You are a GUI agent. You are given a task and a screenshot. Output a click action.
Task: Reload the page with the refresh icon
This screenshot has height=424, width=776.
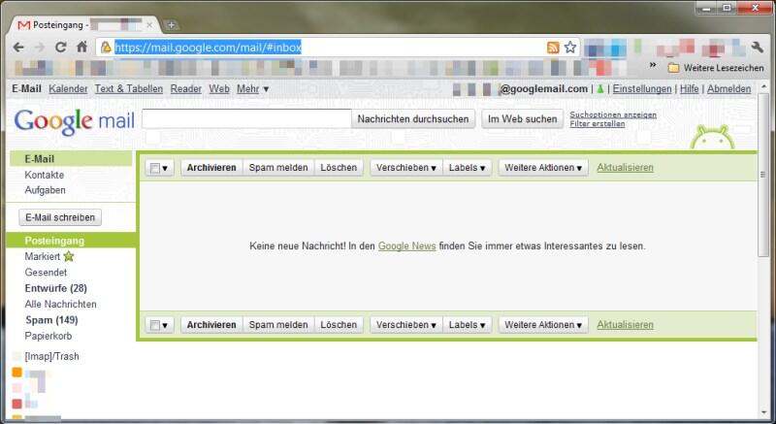tap(60, 47)
